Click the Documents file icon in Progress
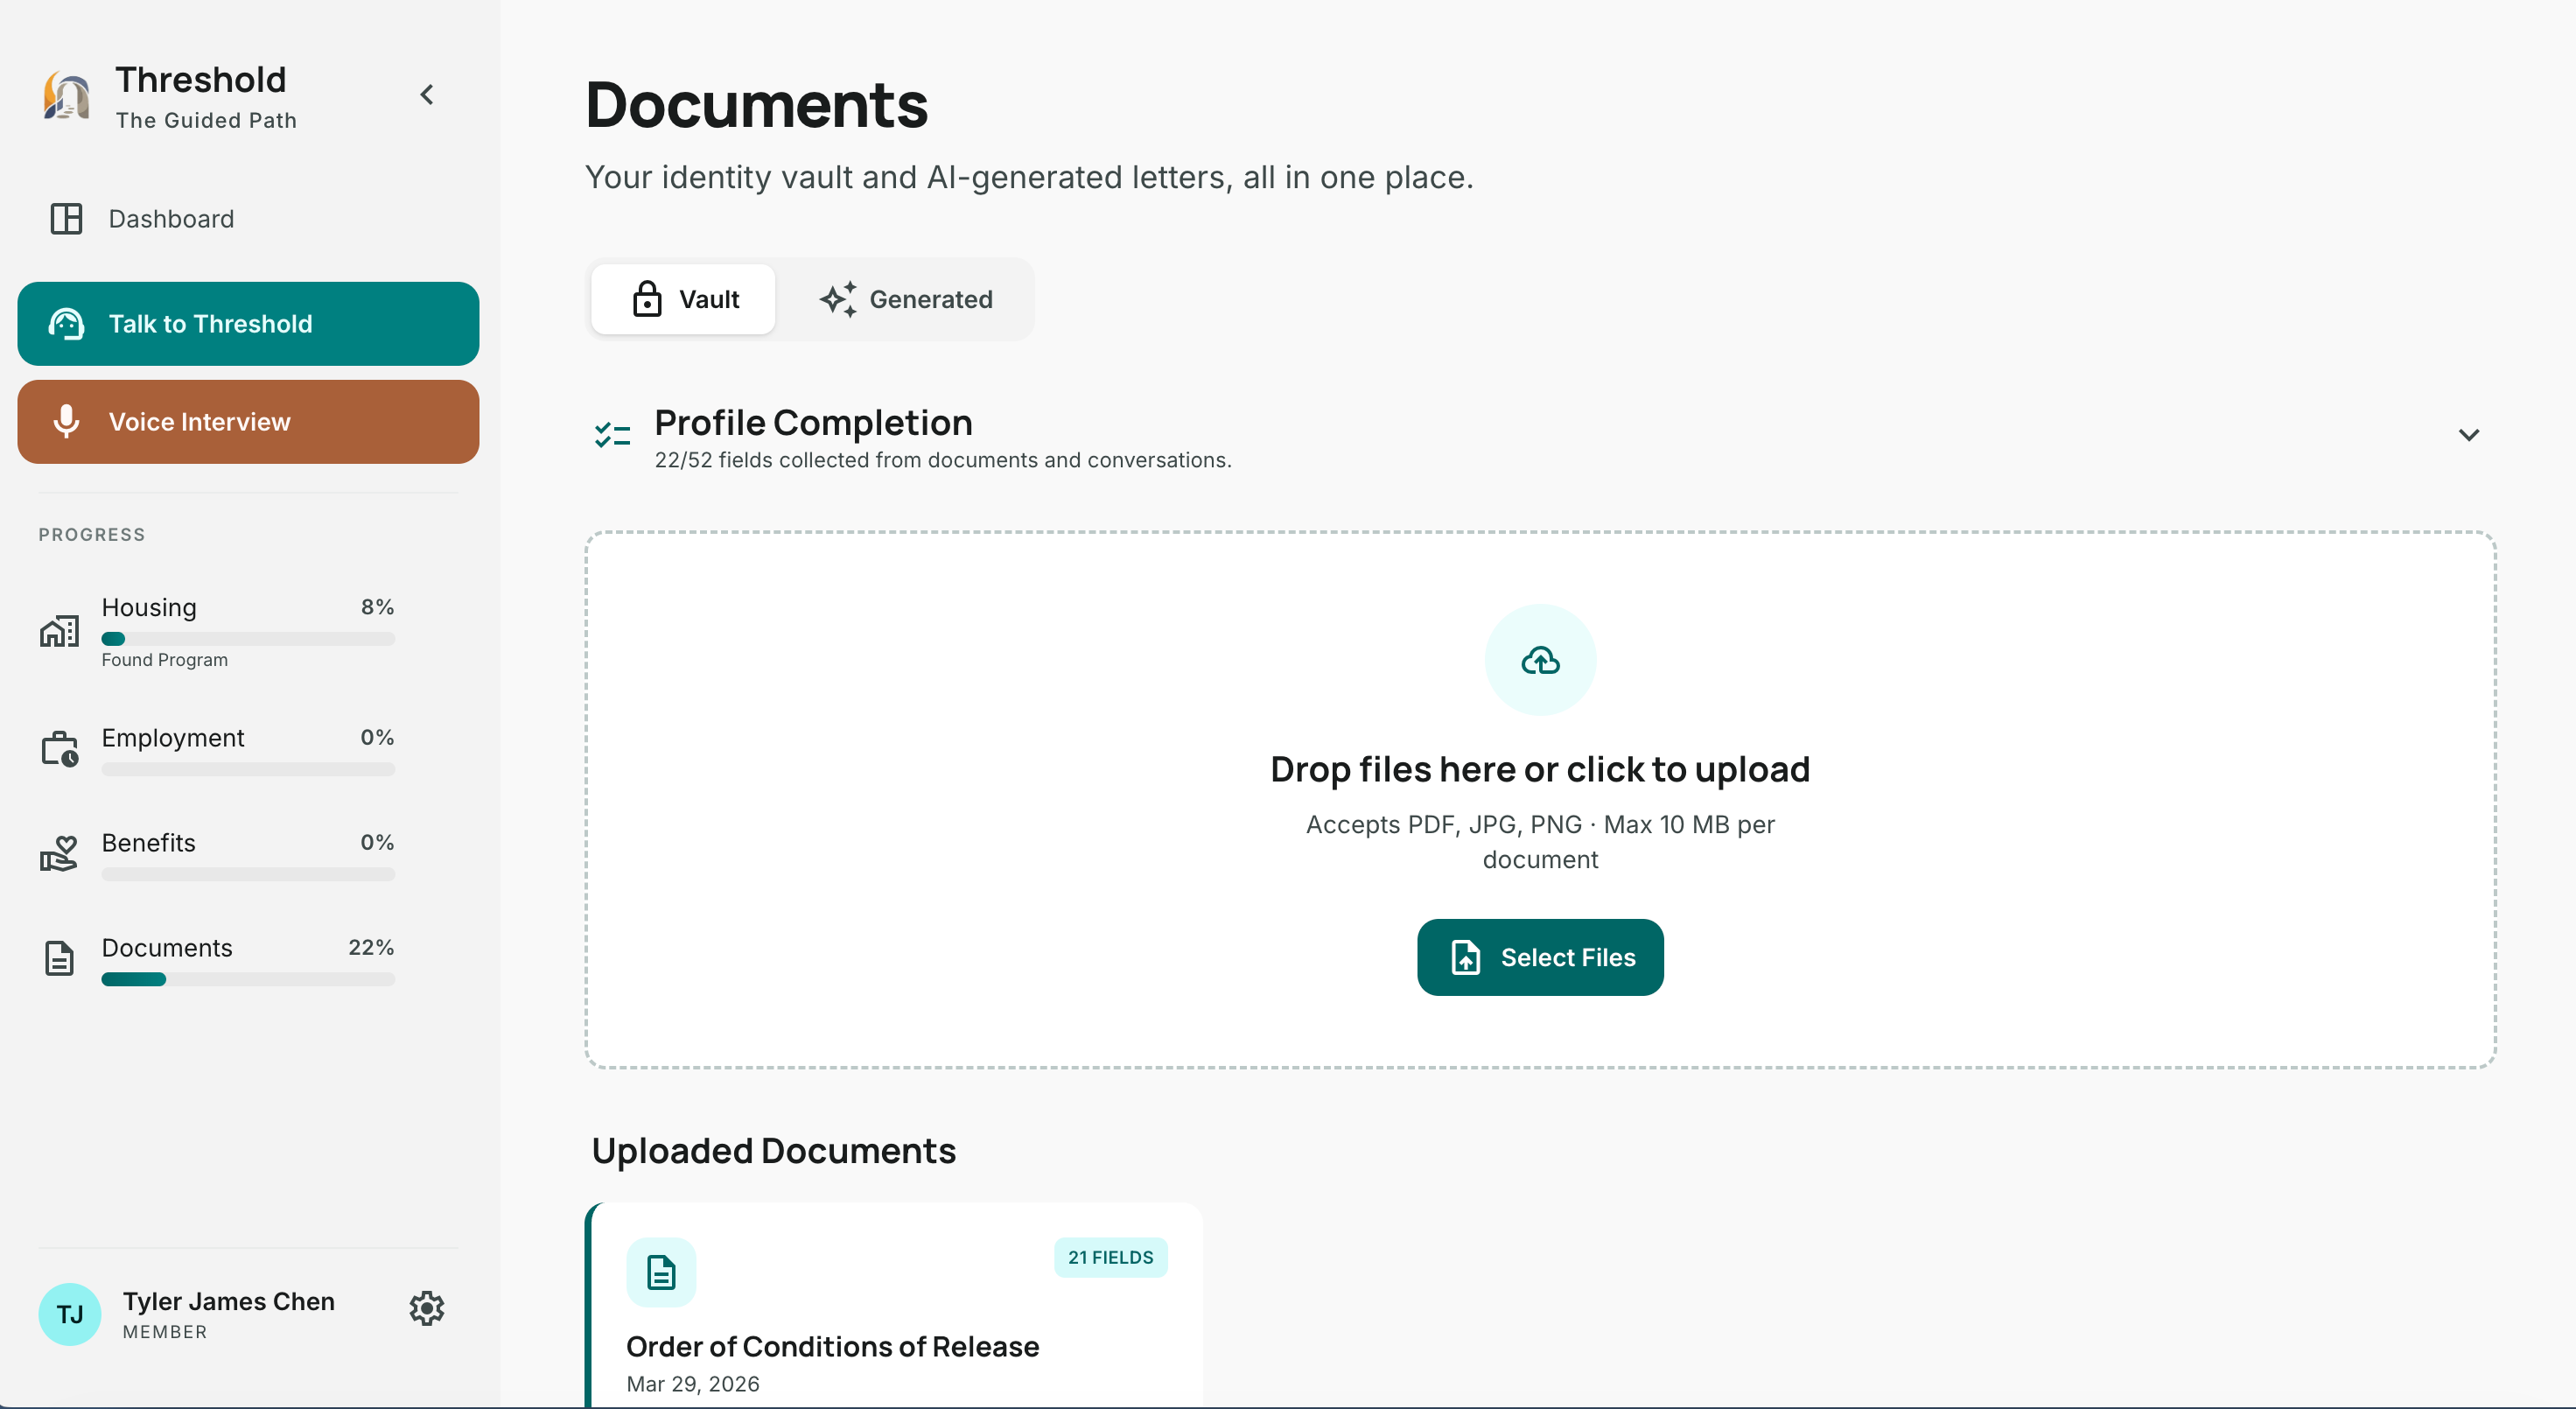The width and height of the screenshot is (2576, 1409). 59,958
